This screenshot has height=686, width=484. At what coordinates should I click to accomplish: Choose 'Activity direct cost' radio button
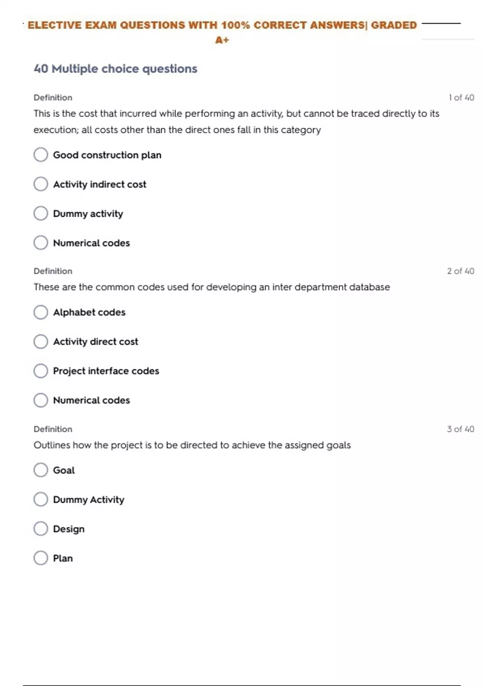coord(41,342)
